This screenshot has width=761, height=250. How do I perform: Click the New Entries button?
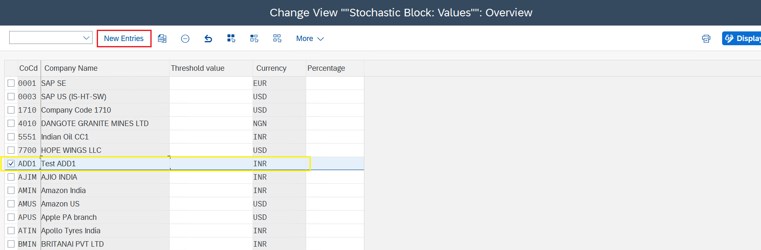pyautogui.click(x=124, y=39)
